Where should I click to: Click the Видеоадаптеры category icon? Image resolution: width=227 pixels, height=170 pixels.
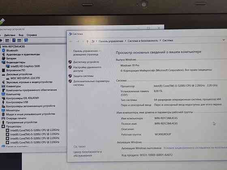click(4, 62)
